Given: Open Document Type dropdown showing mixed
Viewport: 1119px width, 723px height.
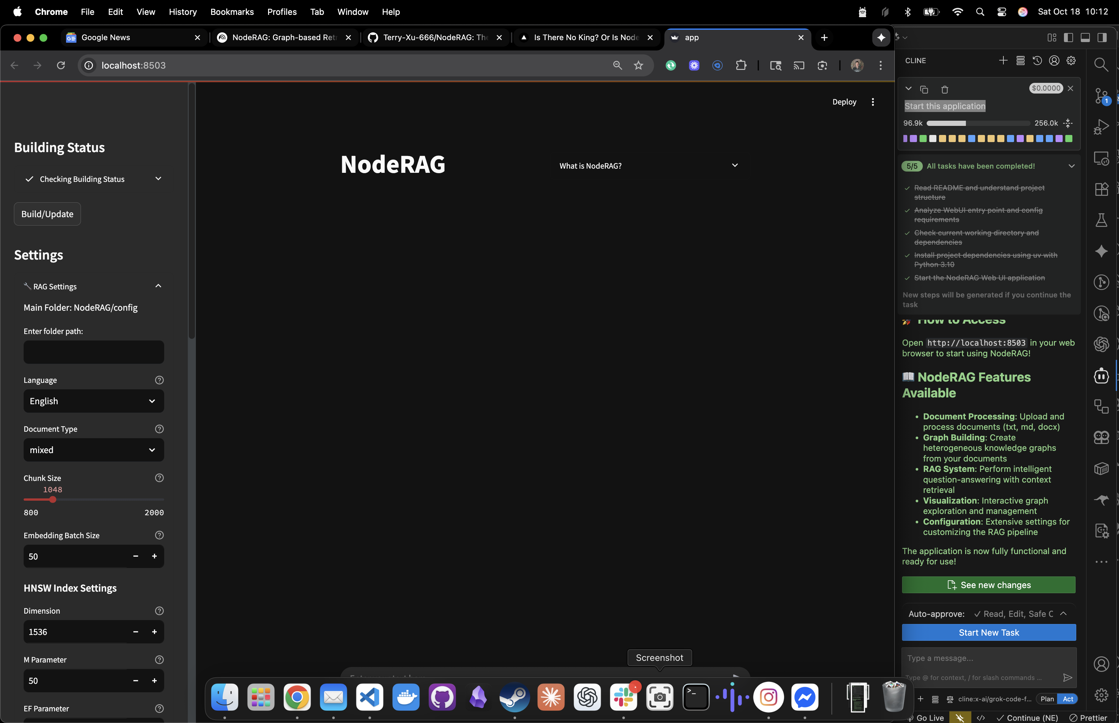Looking at the screenshot, I should pyautogui.click(x=94, y=450).
